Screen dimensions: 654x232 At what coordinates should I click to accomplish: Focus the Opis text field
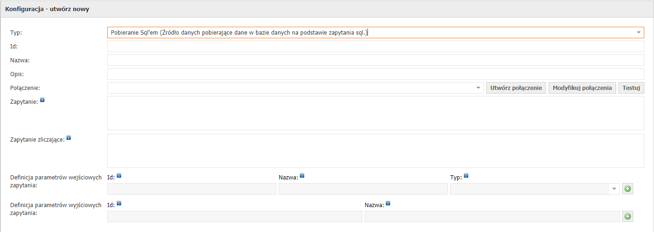click(375, 74)
